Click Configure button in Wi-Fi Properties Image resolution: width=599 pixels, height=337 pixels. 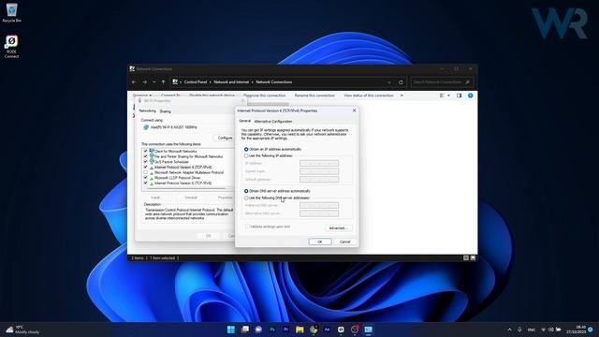pos(225,138)
